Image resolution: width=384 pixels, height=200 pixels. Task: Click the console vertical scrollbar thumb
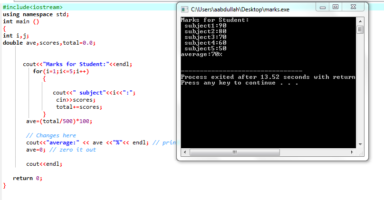(360, 30)
